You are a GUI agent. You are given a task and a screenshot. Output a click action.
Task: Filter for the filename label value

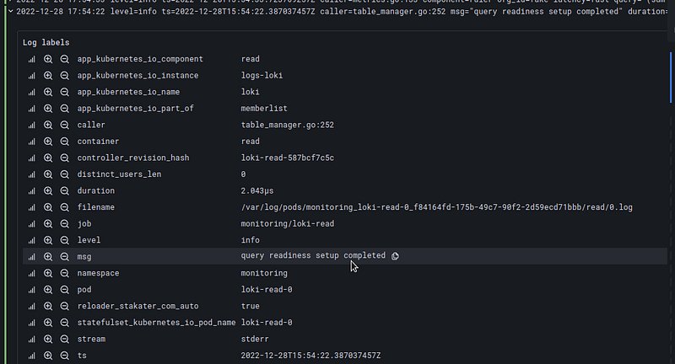(48, 207)
